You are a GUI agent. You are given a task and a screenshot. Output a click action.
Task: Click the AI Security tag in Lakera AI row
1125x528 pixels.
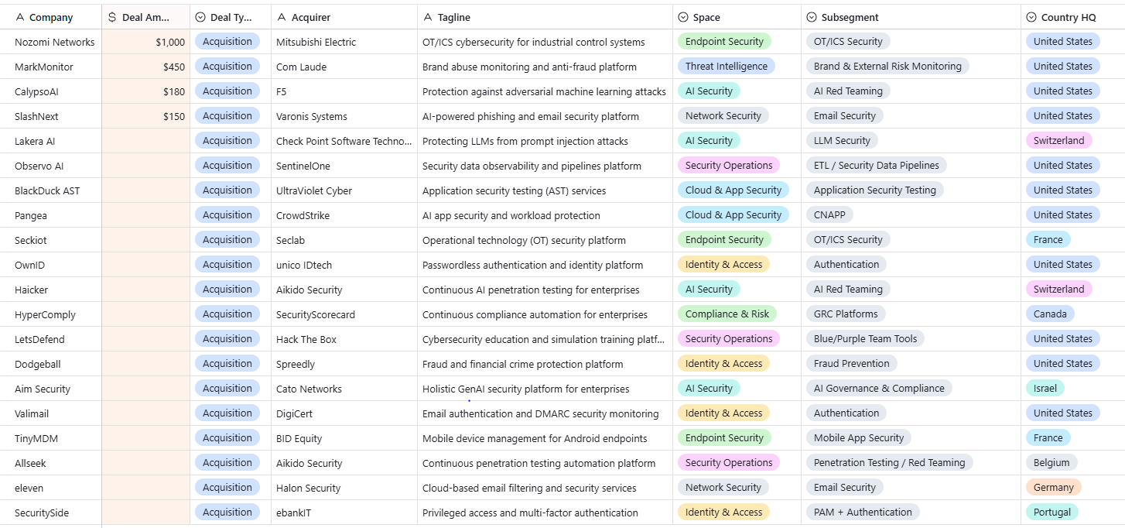click(x=709, y=141)
